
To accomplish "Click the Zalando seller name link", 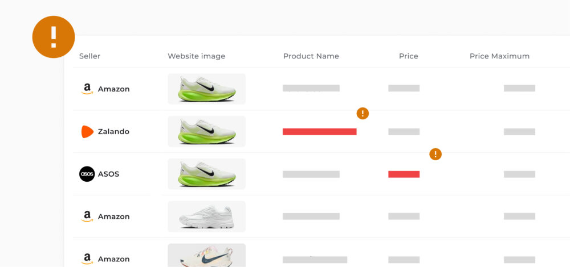I will (113, 132).
